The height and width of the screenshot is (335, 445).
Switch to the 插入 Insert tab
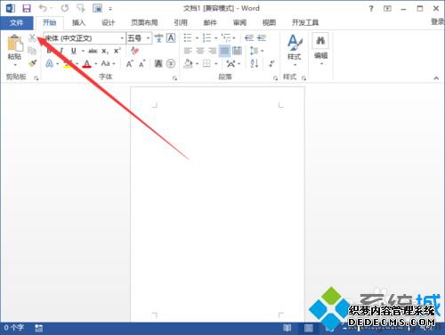(x=78, y=22)
